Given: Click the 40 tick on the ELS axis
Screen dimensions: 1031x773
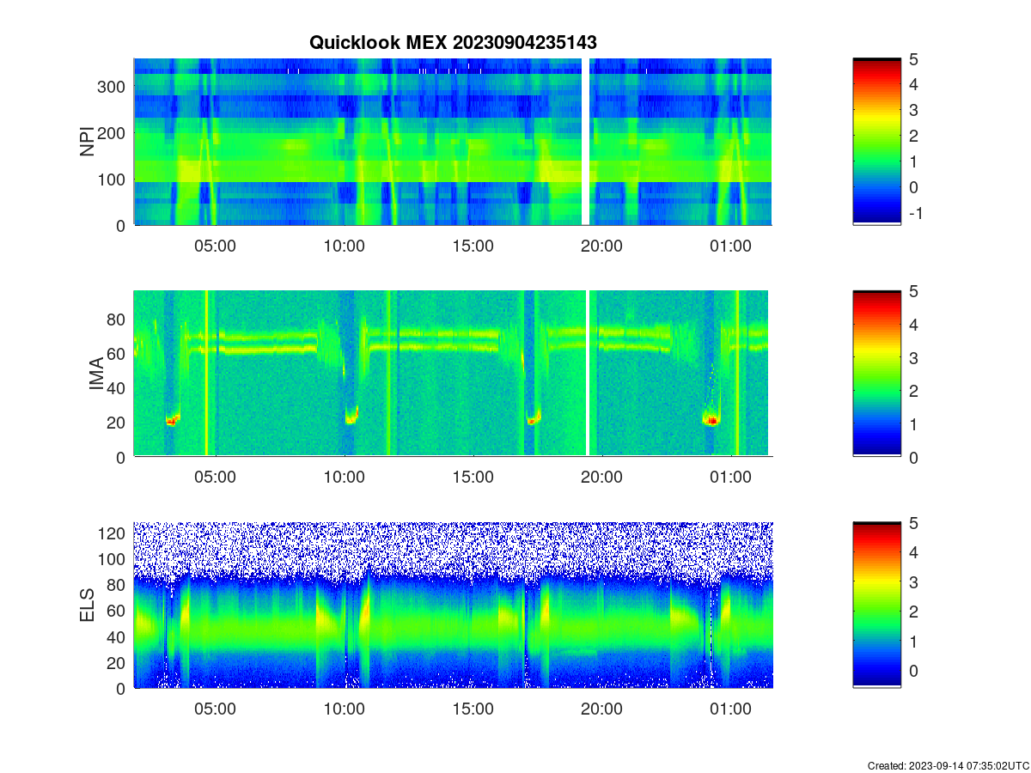Looking at the screenshot, I should (117, 636).
